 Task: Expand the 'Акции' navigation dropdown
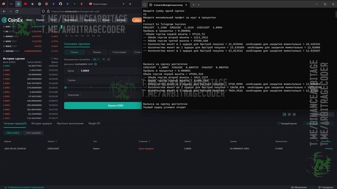(106, 20)
